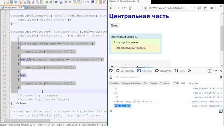The width and height of the screenshot is (224, 126).
Task: Click the responsive design mode icon
Action: 209,71
